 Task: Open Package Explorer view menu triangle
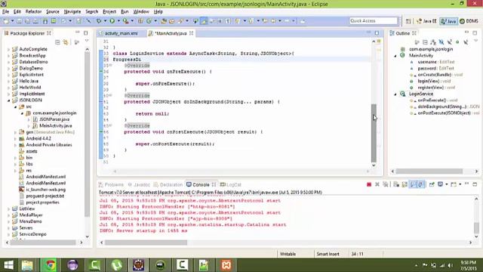click(87, 41)
